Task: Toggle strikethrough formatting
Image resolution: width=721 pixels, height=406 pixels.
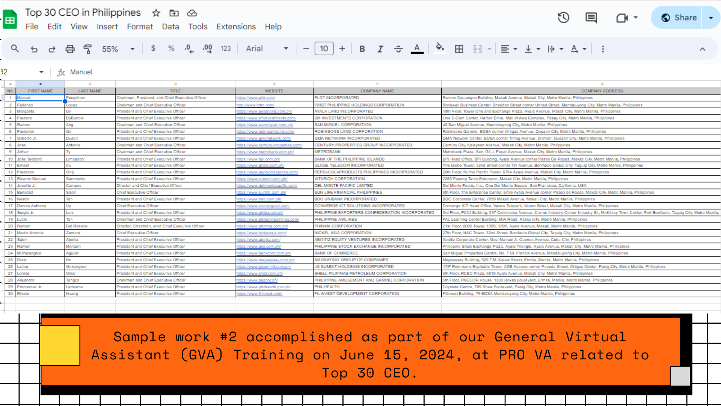Action: [398, 49]
